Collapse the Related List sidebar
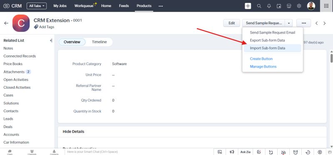Viewport: 333px width, 155px height. 51,40
